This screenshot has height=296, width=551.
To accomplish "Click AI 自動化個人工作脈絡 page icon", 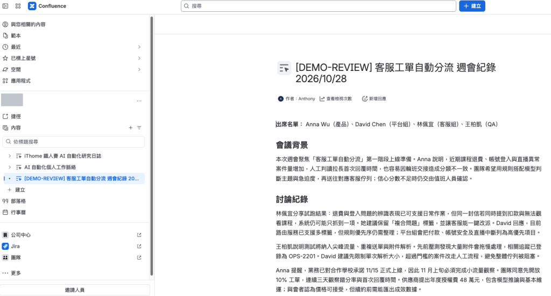I will (x=19, y=167).
